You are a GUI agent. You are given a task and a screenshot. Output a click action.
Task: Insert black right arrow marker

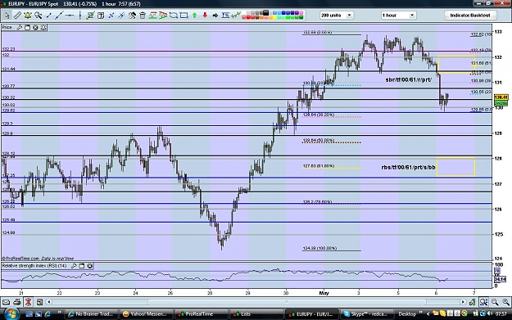pos(215,16)
